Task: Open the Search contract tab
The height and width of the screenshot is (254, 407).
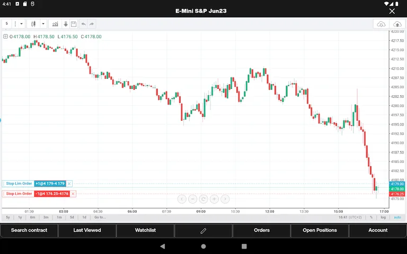Action: [29, 230]
